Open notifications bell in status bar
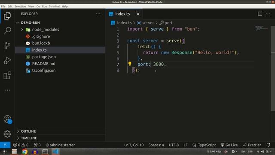275x155 pixels. (x=268, y=145)
